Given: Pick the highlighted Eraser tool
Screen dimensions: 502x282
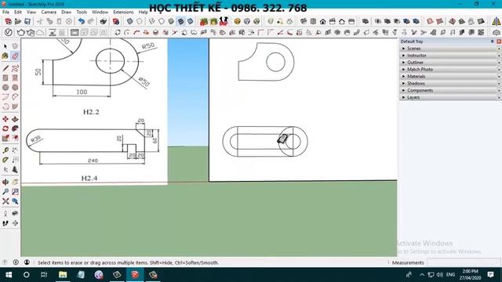Looking at the screenshot, I should (x=15, y=56).
